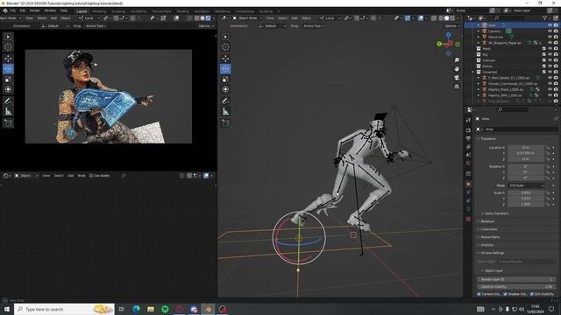Toggle the Shadow Visibility checkbox
This screenshot has height=315, width=561.
(x=505, y=294)
